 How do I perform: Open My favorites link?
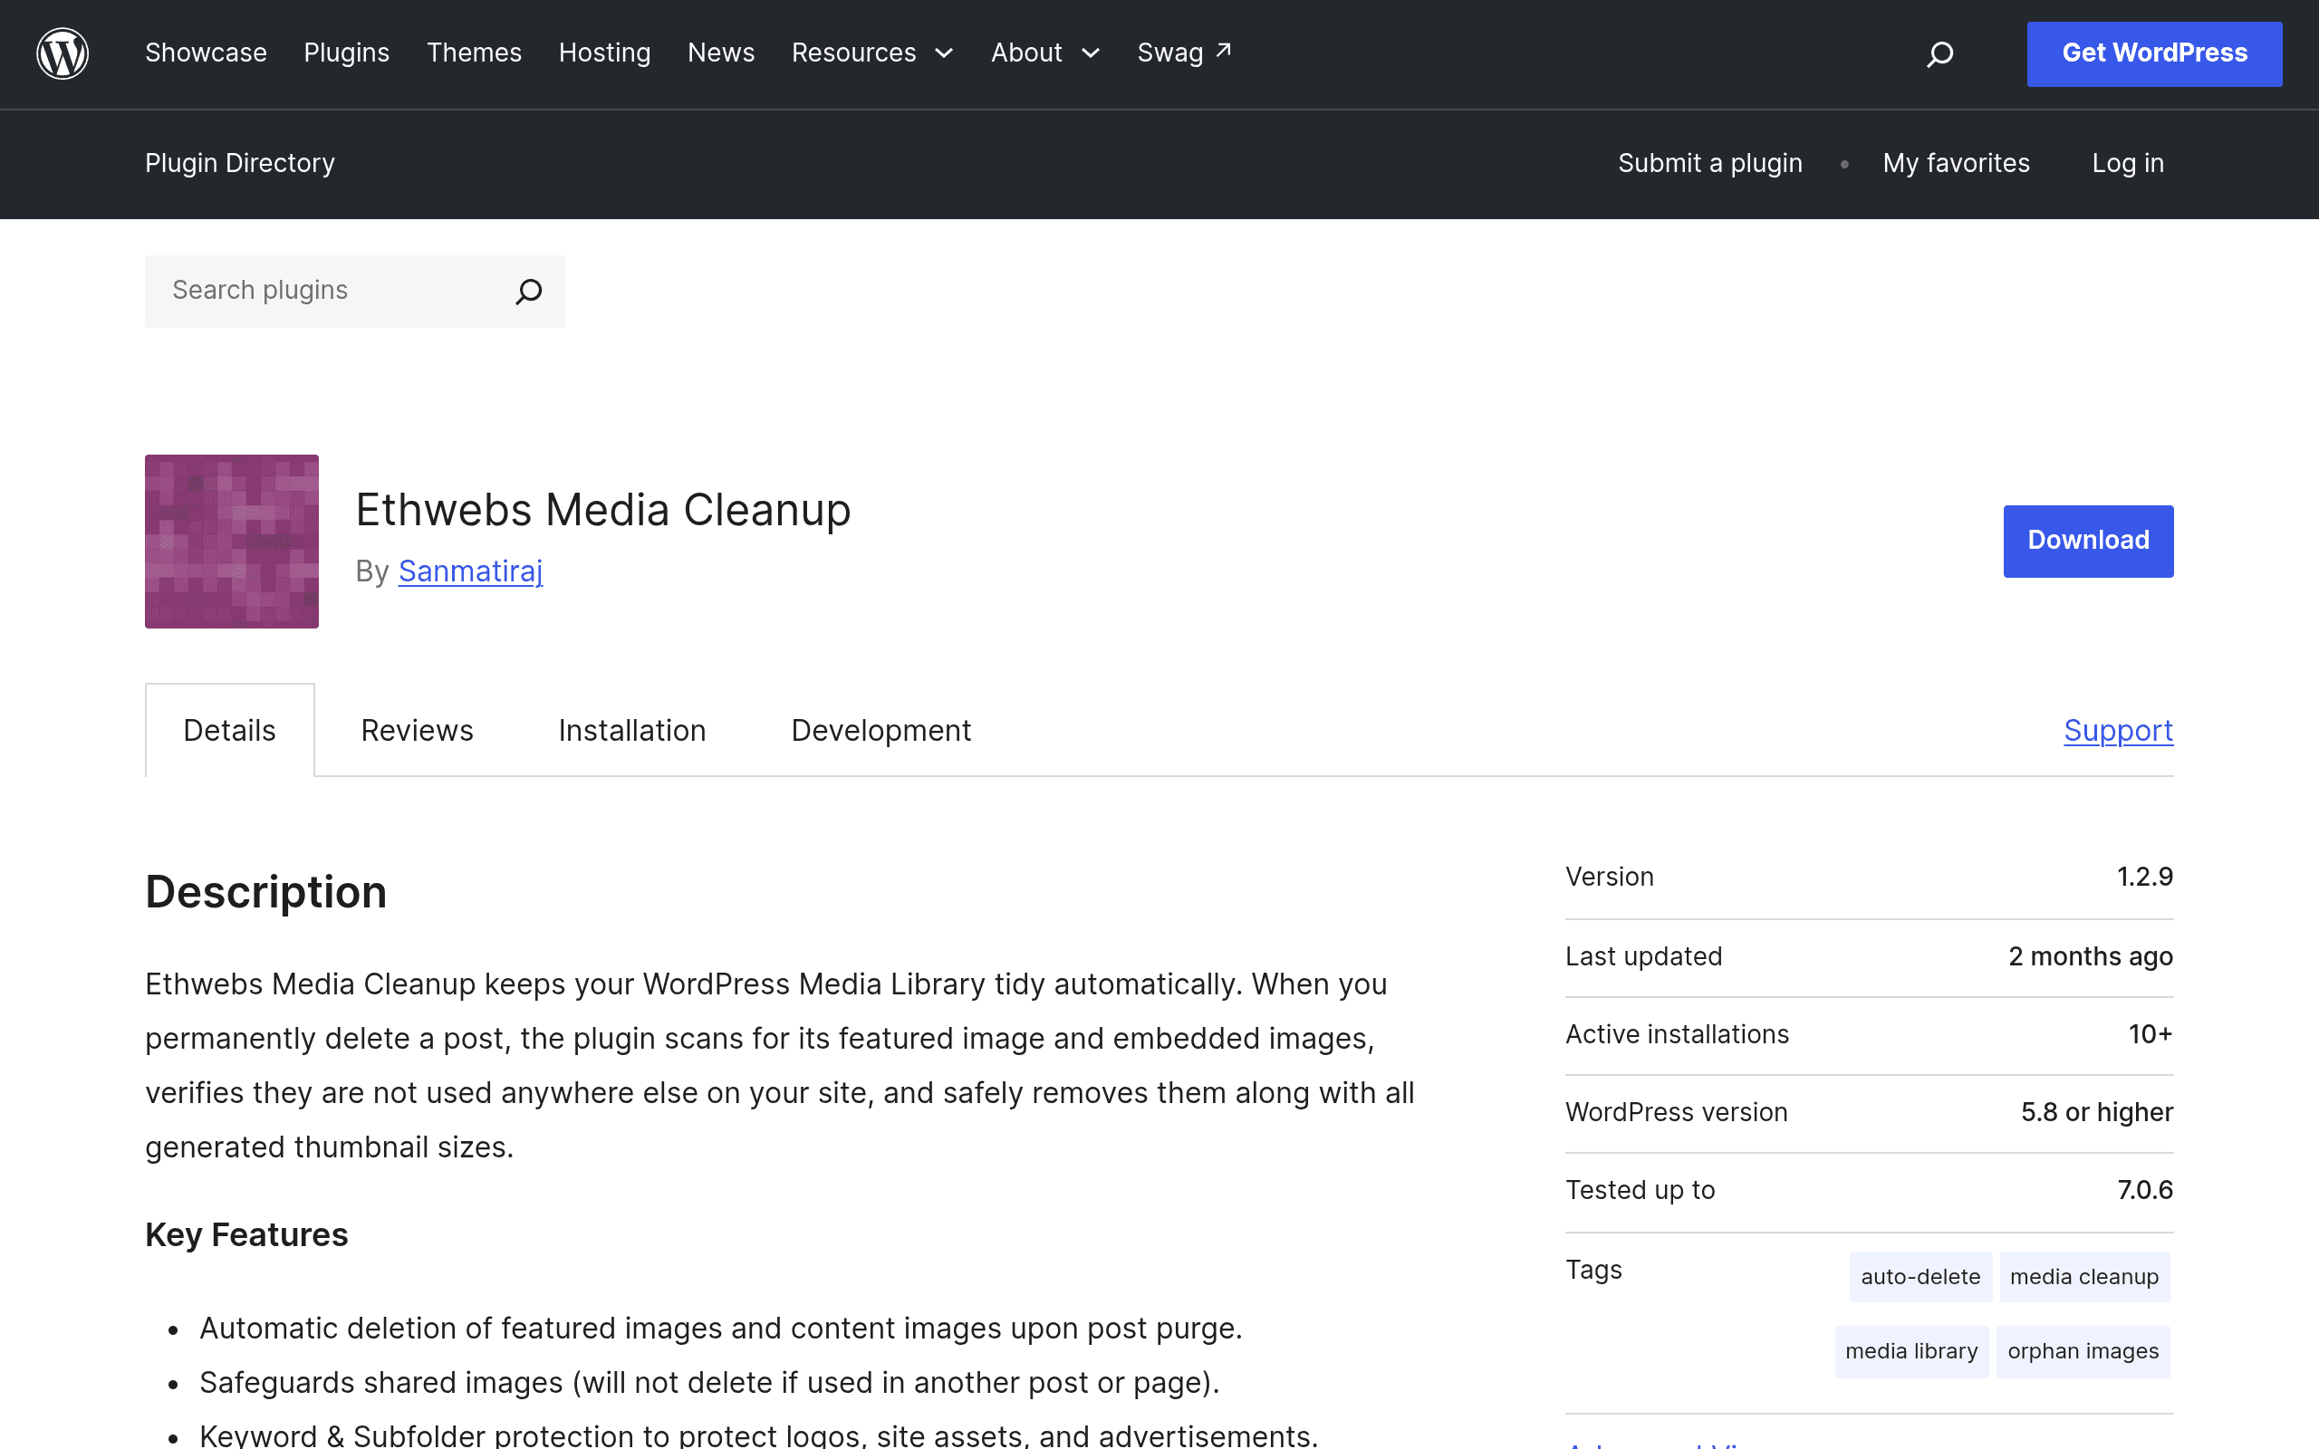[x=1956, y=163]
